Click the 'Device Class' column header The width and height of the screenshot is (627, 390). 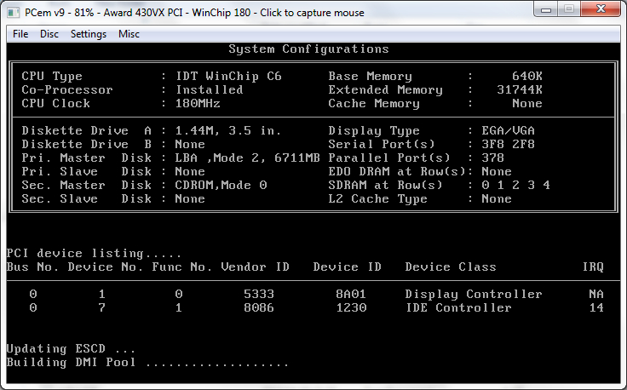(451, 267)
